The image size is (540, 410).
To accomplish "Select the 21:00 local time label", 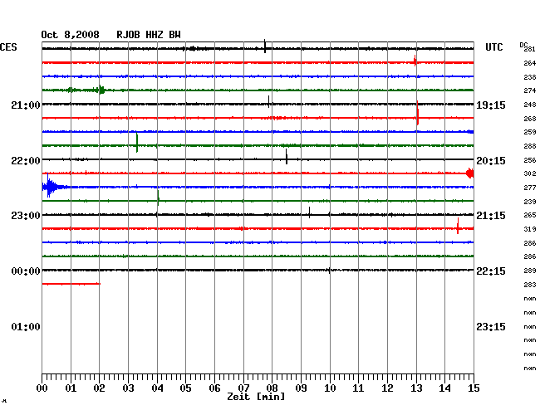I will click(26, 105).
